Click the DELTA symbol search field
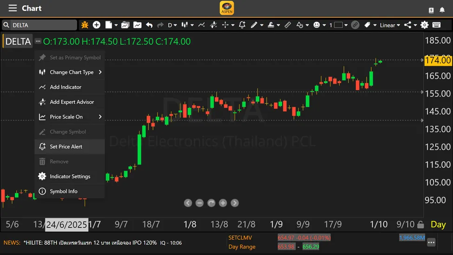Viewport: 453px width, 255px height. click(x=42, y=25)
